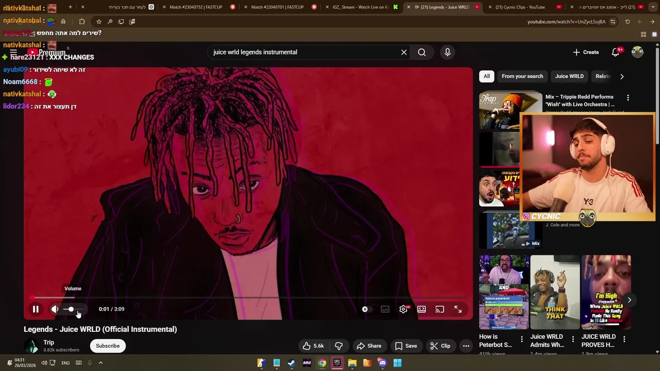Open Epic Games launcher from the taskbar
The height and width of the screenshot is (371, 660).
coord(337,363)
